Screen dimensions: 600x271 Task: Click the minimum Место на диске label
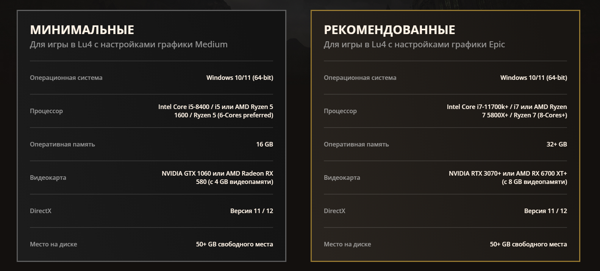(53, 244)
